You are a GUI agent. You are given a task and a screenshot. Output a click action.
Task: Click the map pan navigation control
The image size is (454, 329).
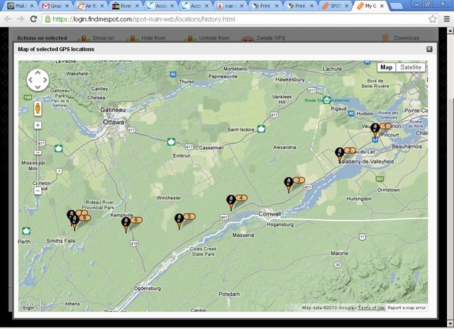coord(37,81)
